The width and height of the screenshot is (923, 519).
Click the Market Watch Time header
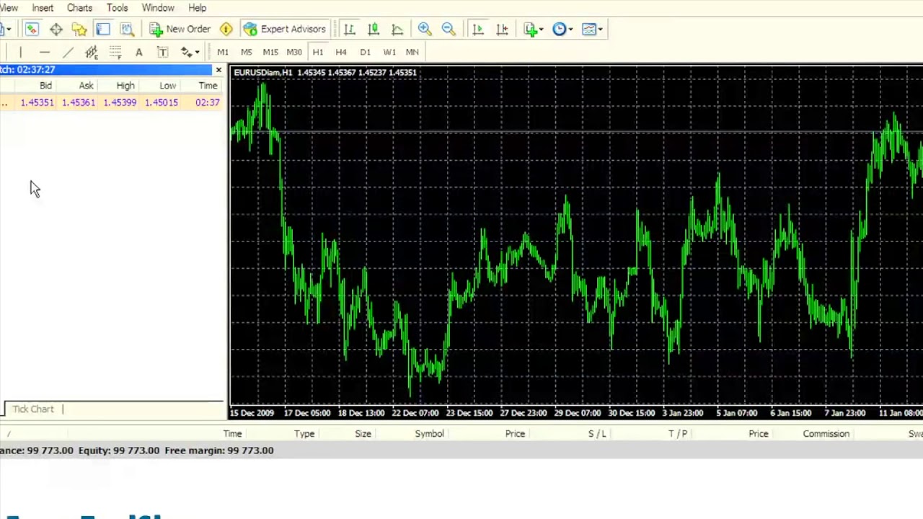208,86
